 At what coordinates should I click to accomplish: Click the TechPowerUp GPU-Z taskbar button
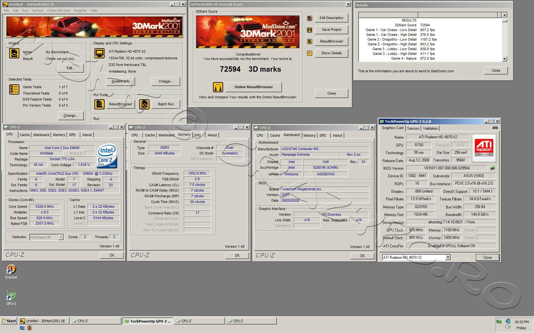pos(147,321)
